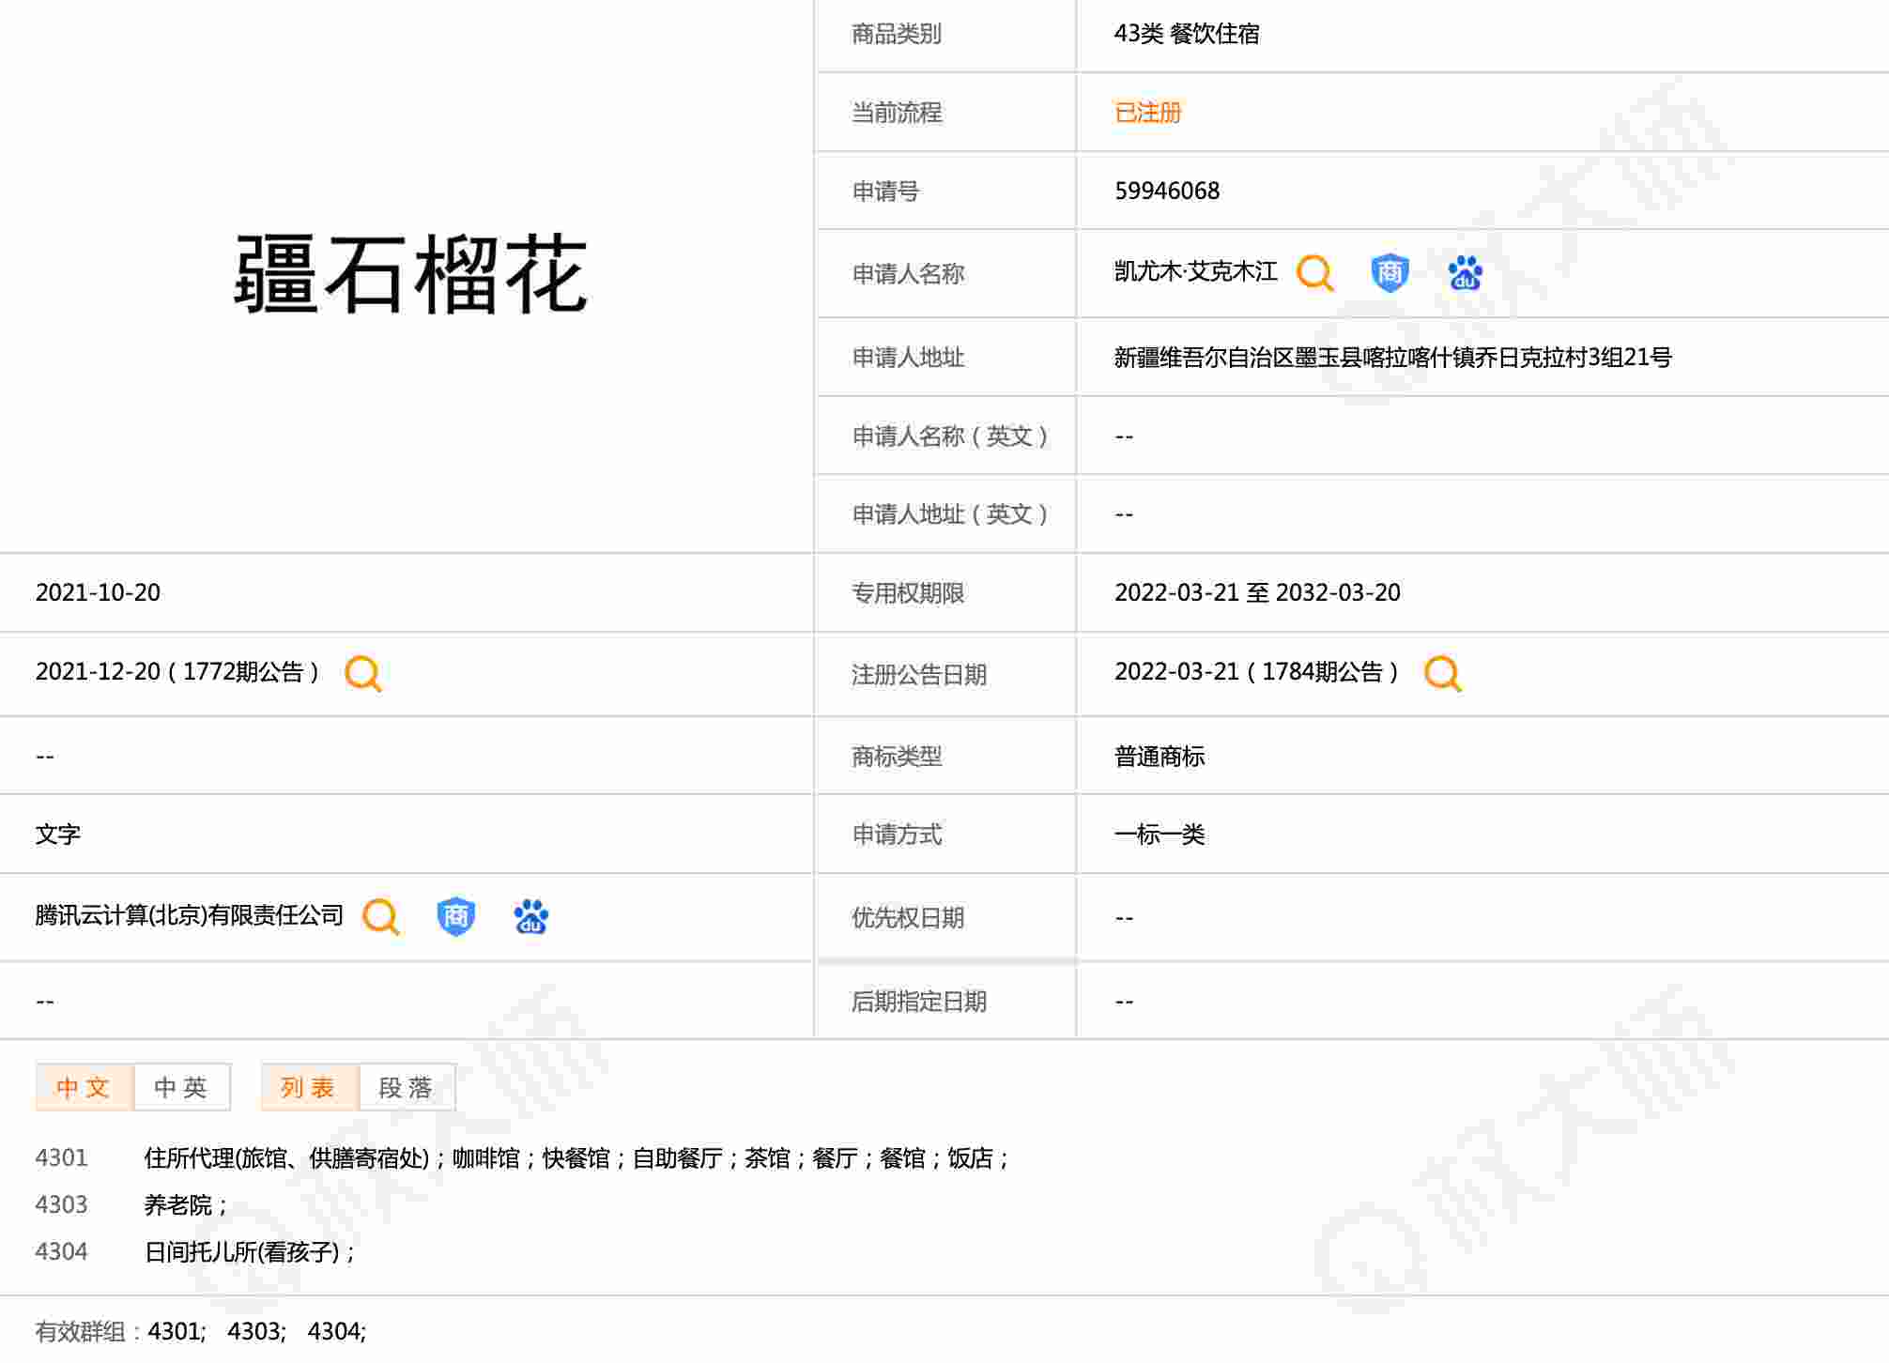Click applicant name 凯尤木·艾克木江

1195,272
